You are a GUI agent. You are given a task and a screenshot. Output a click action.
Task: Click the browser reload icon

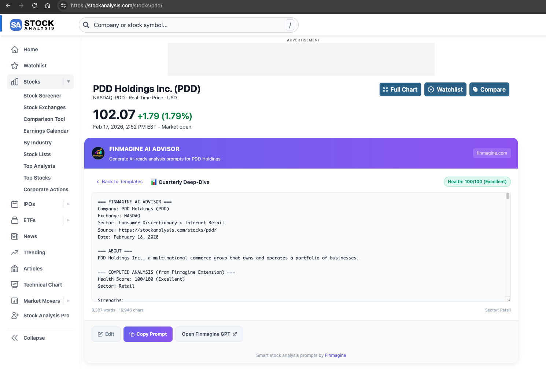coord(34,5)
